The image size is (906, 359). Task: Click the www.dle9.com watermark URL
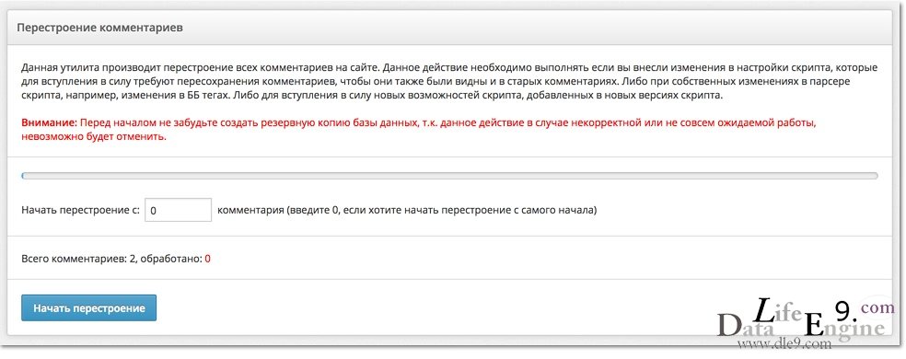pyautogui.click(x=784, y=343)
